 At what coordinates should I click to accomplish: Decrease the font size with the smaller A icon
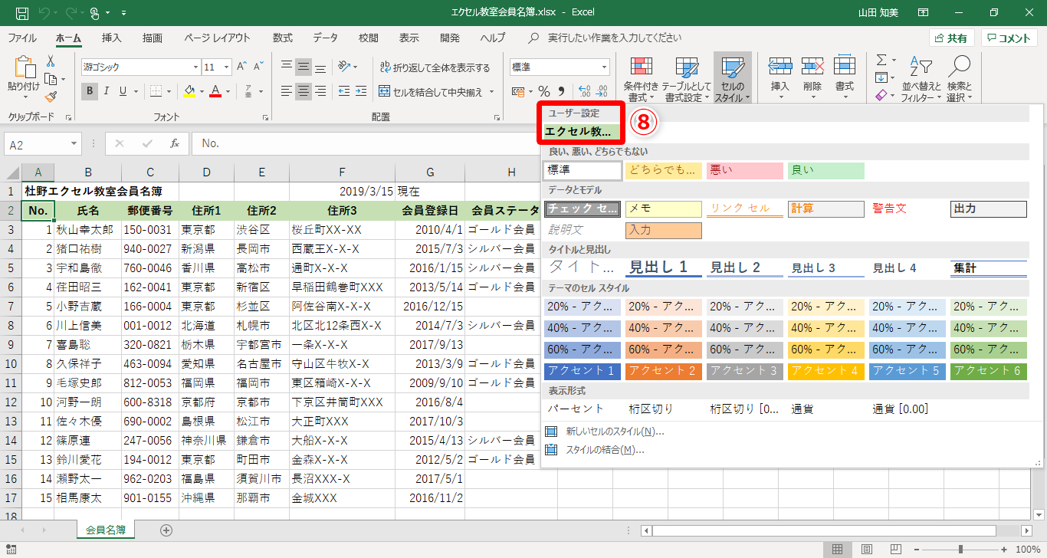click(260, 67)
